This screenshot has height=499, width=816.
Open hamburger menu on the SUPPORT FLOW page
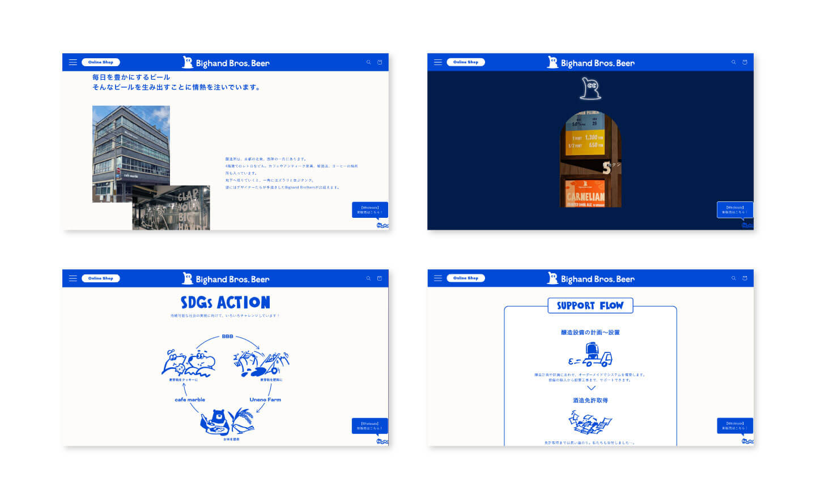tap(438, 278)
